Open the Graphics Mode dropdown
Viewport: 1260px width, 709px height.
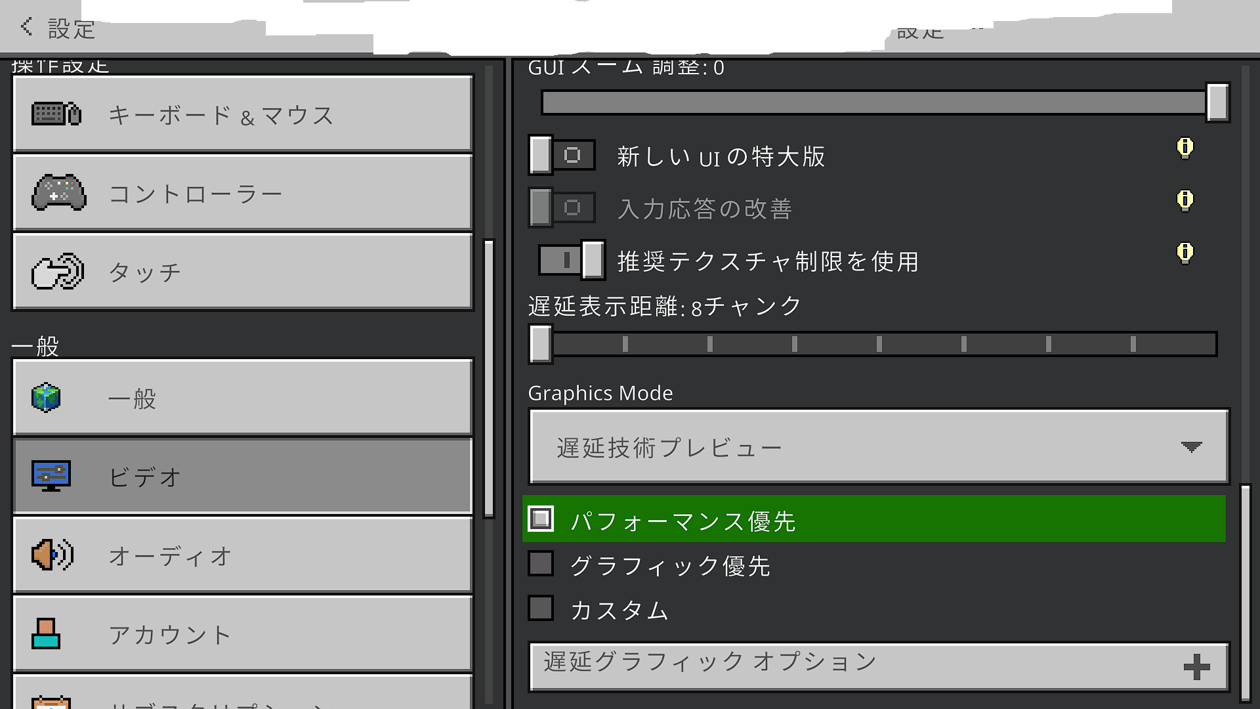tap(878, 447)
